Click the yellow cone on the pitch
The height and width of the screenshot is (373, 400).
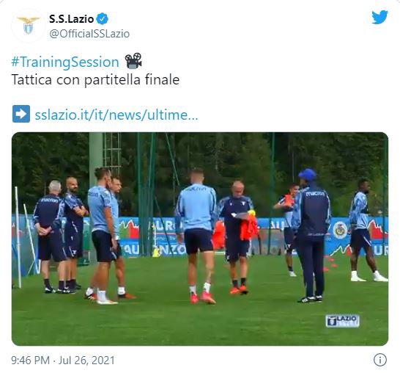(x=156, y=253)
